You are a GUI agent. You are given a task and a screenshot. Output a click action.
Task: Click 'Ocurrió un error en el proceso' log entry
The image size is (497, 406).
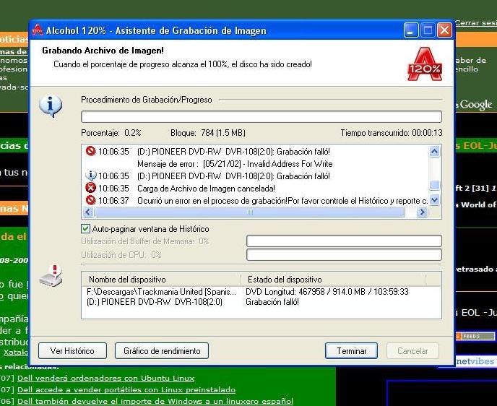282,201
